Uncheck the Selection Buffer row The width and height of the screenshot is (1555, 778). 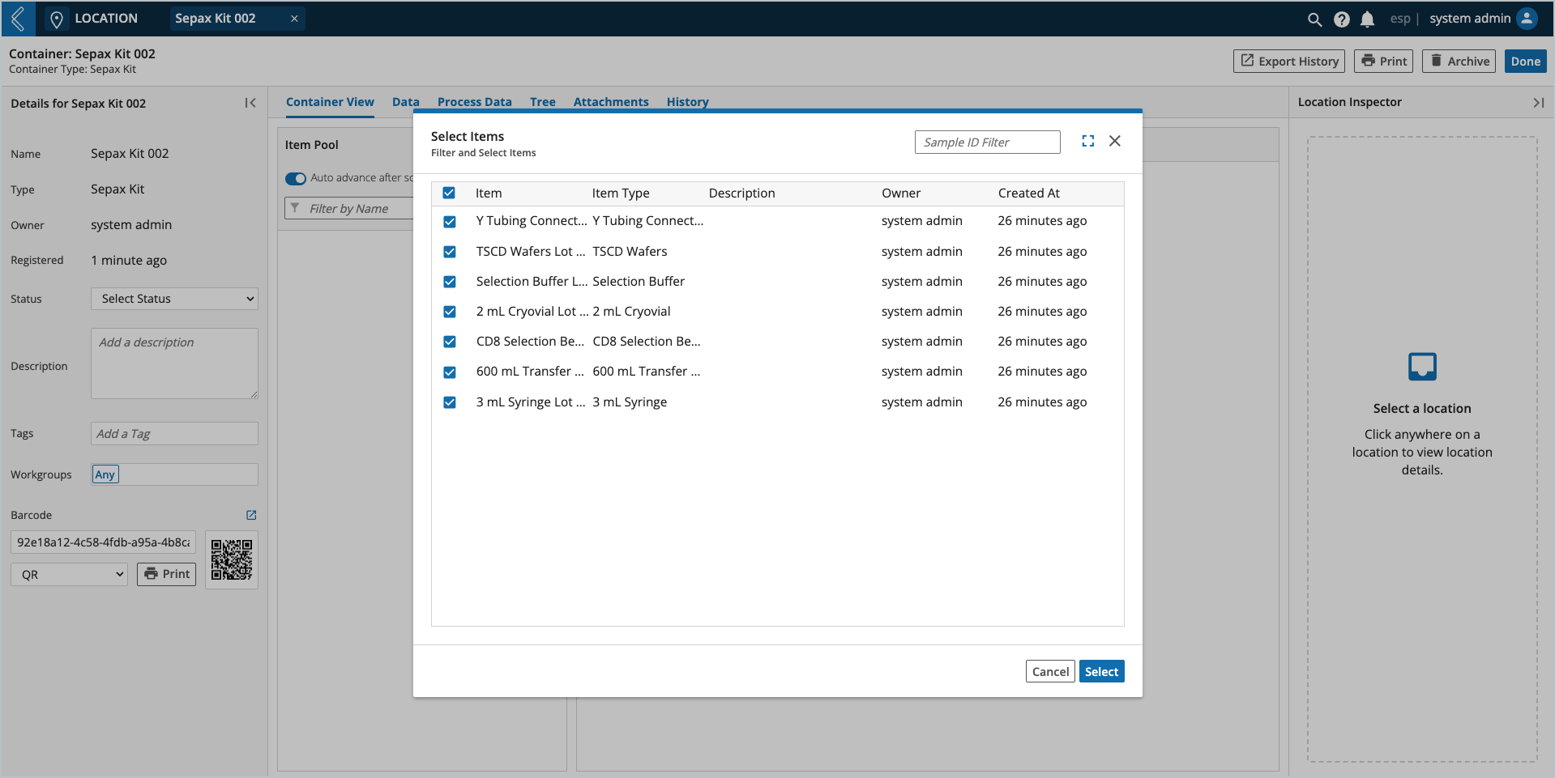point(450,282)
